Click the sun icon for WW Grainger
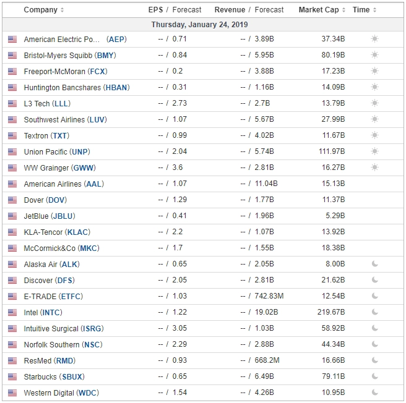 pos(374,168)
